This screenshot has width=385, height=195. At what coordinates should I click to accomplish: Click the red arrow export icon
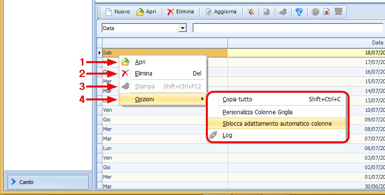coord(327,12)
